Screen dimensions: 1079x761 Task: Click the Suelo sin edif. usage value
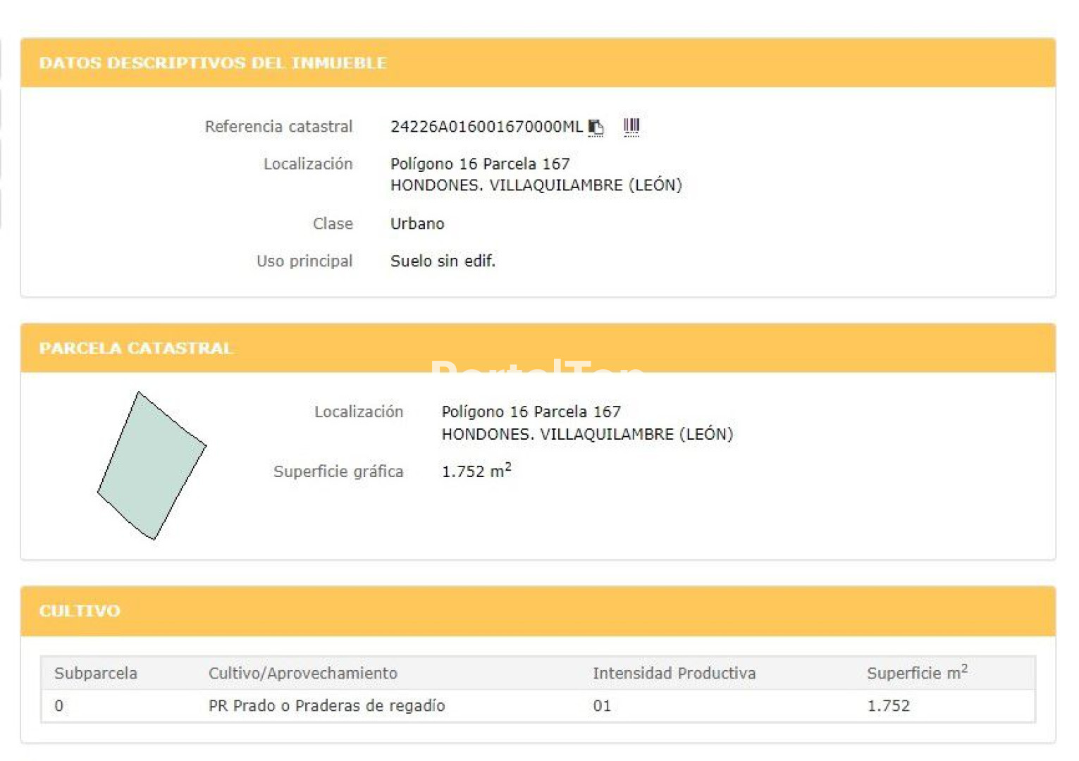click(x=443, y=261)
